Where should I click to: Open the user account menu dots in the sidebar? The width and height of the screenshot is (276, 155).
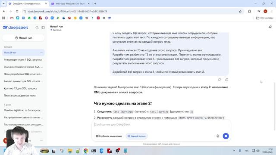[x=41, y=141]
